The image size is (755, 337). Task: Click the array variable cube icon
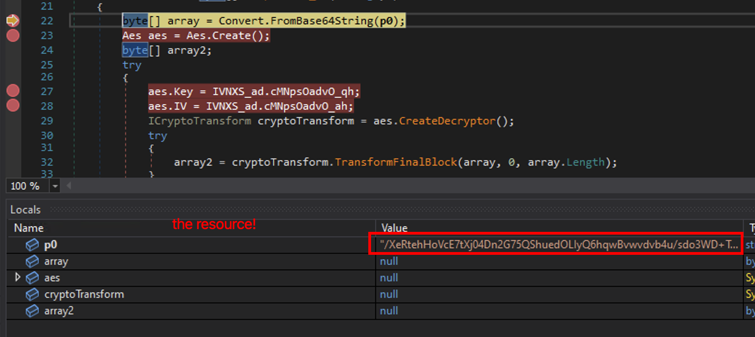pyautogui.click(x=32, y=261)
